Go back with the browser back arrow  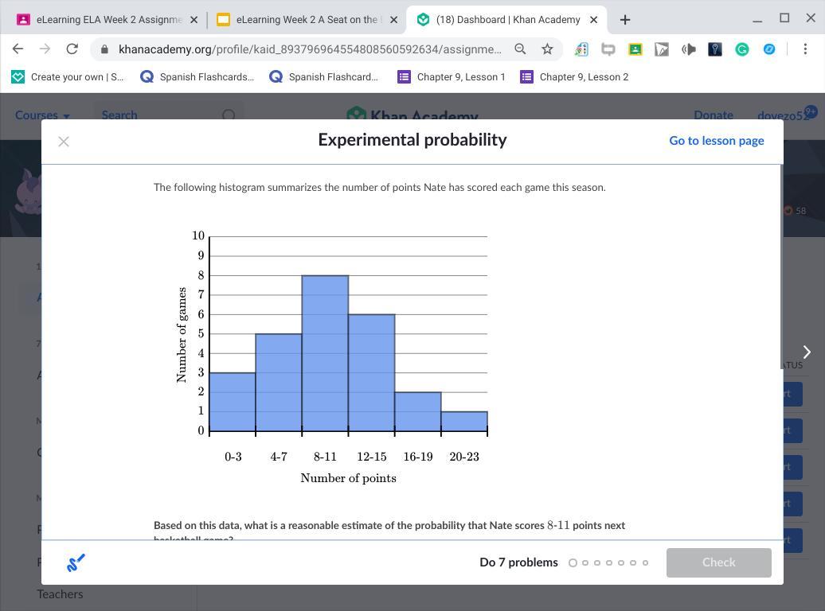point(18,49)
